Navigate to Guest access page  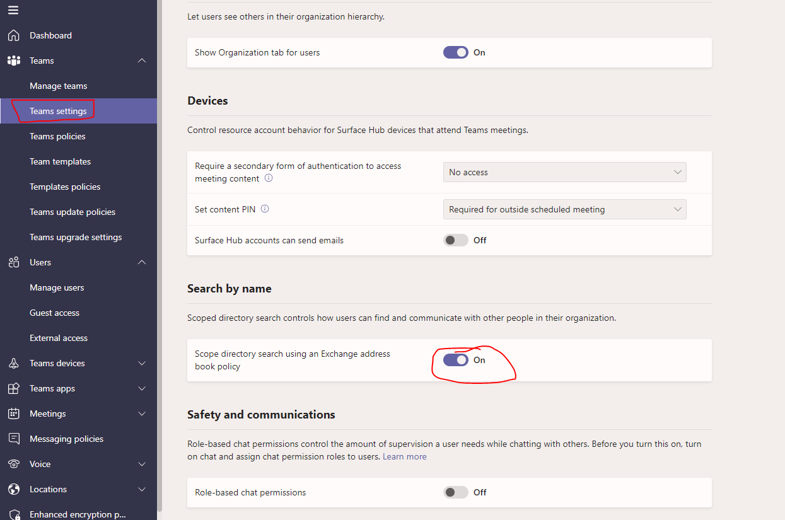53,312
